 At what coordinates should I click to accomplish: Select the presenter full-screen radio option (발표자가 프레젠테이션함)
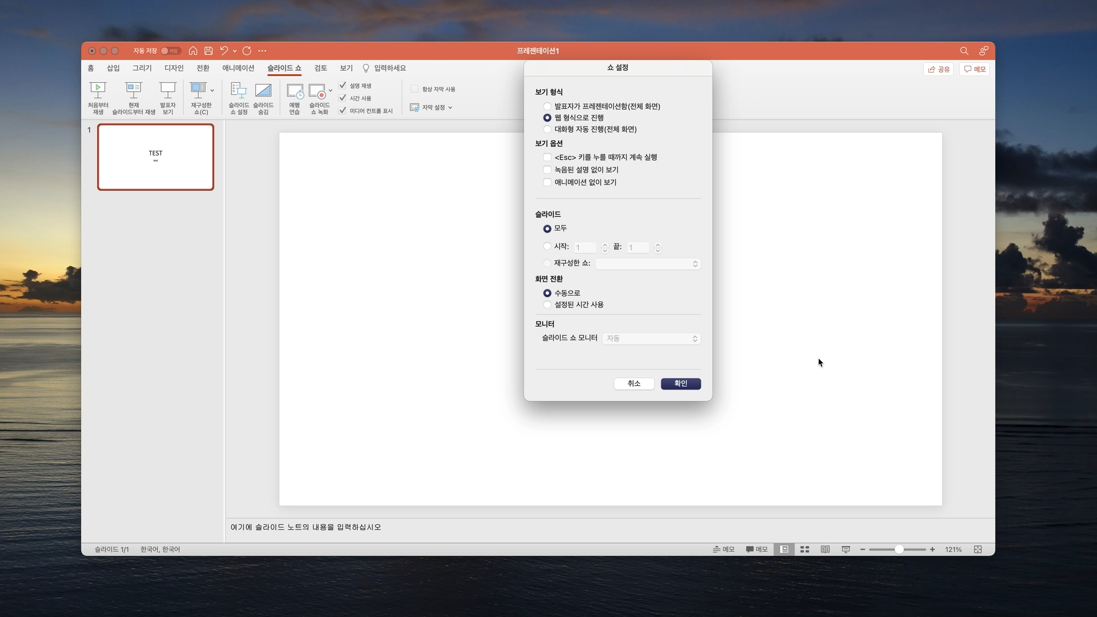[547, 106]
